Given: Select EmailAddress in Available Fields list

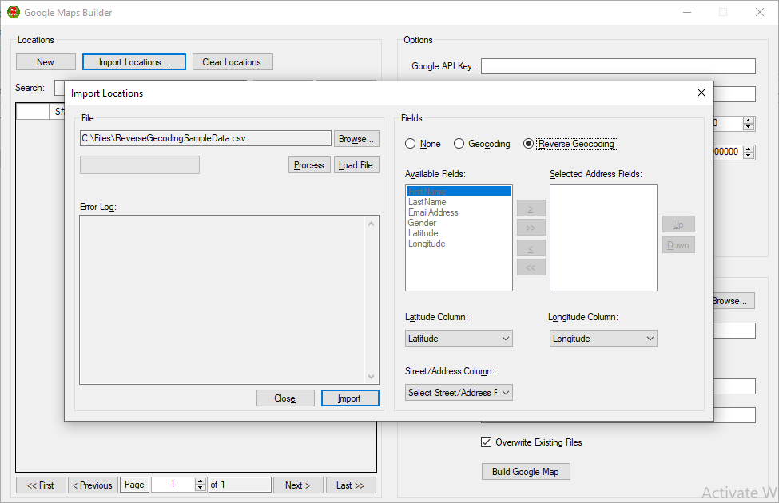Looking at the screenshot, I should [x=433, y=212].
